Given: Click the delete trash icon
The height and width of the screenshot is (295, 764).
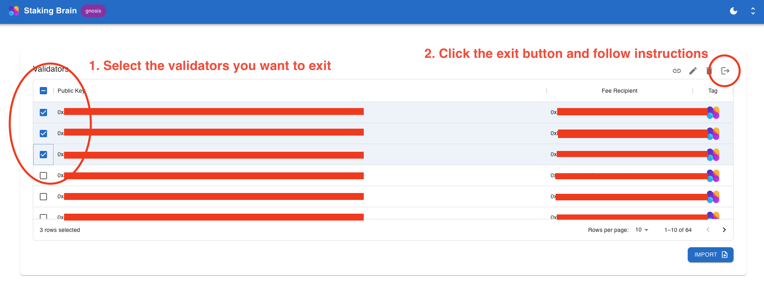Looking at the screenshot, I should [x=709, y=71].
